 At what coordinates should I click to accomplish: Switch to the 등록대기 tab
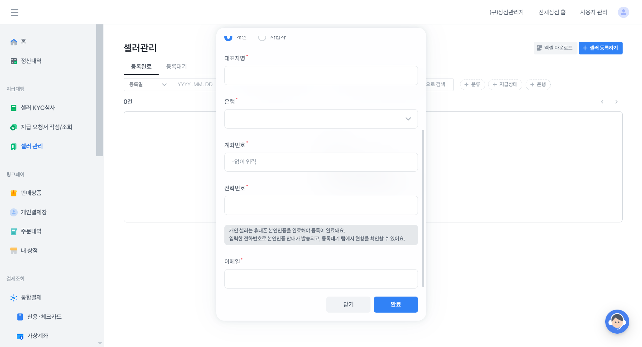coord(176,66)
